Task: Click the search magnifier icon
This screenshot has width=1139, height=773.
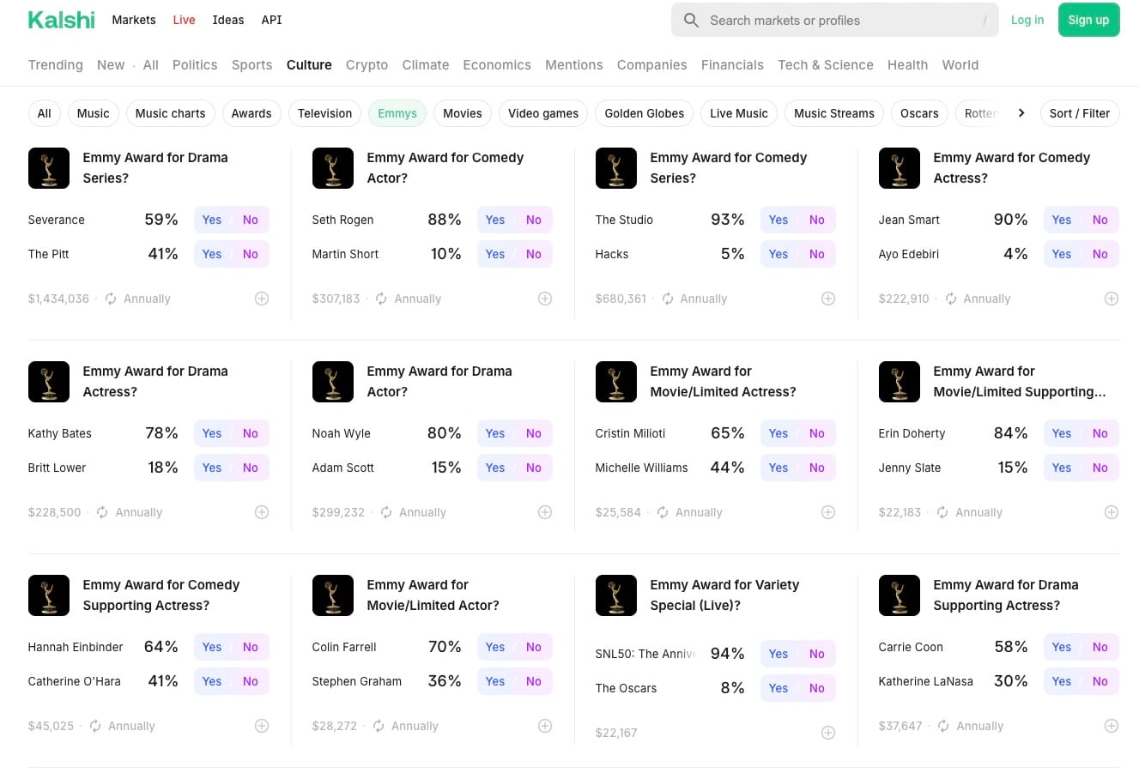Action: click(x=691, y=20)
